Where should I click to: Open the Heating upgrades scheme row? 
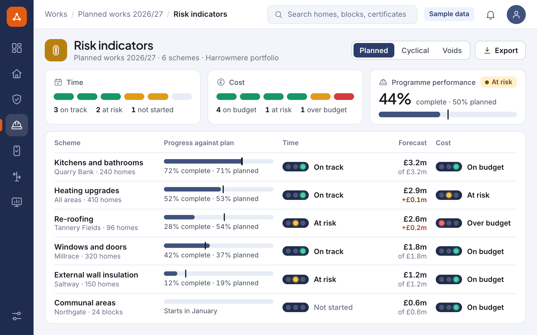(x=285, y=195)
